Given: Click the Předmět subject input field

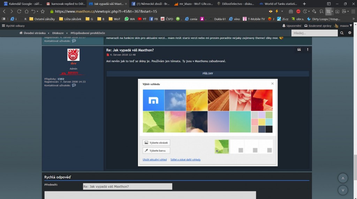Looking at the screenshot, I should [x=128, y=186].
